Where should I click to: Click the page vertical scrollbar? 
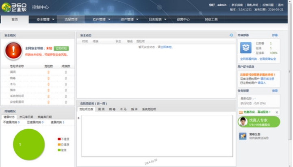click(x=290, y=71)
